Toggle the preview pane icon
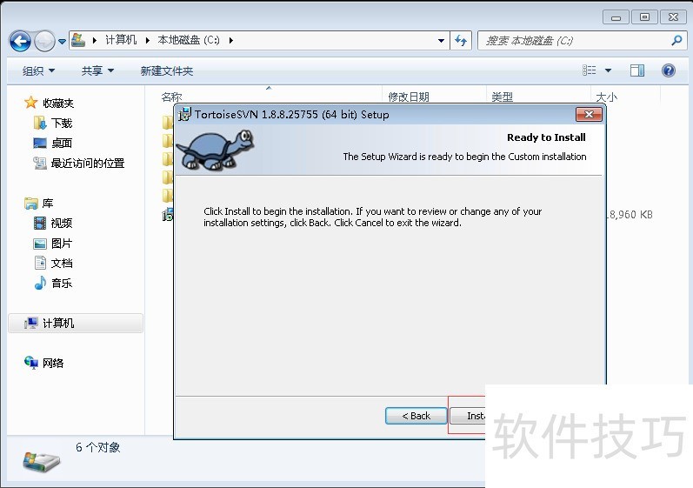This screenshot has height=488, width=693. 637,70
